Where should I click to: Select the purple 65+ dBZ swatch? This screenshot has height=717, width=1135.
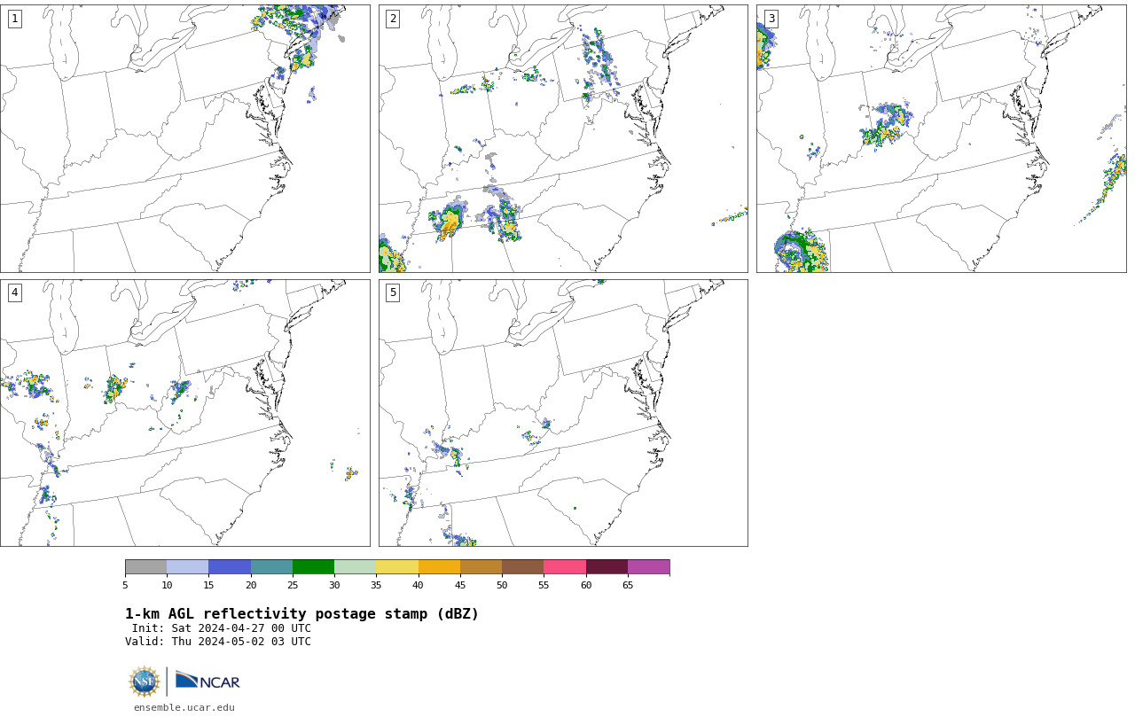(649, 567)
